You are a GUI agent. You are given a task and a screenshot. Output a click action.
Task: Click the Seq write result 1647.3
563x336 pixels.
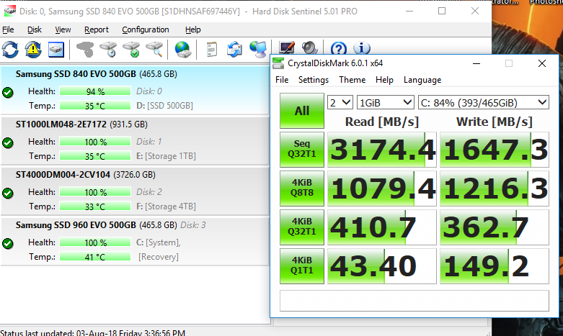tap(495, 150)
